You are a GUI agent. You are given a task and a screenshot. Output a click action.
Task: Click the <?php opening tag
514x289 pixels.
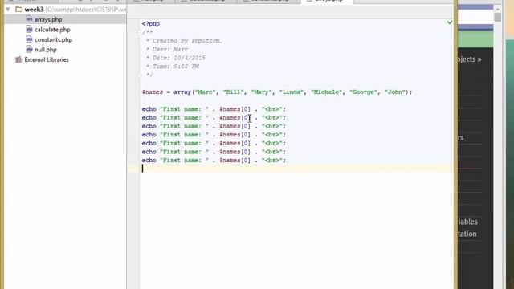pos(151,24)
